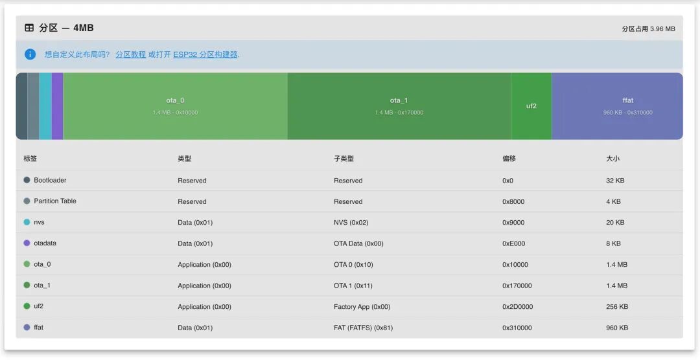Click the 32 KB size value
Image resolution: width=700 pixels, height=360 pixels.
[x=615, y=181]
